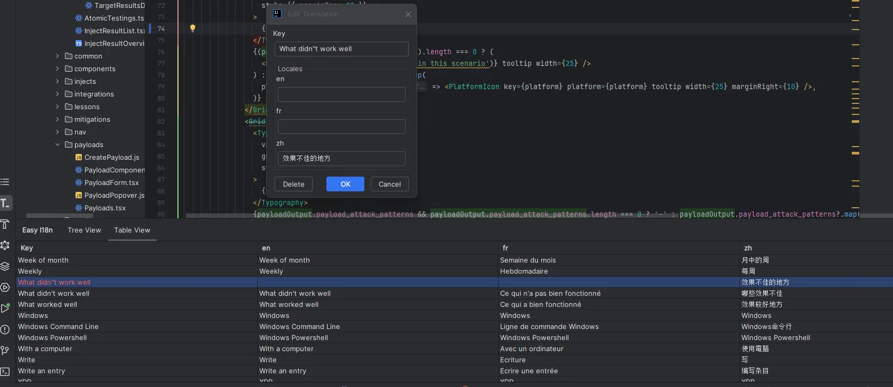Close the Edit Translation dialog

[408, 14]
